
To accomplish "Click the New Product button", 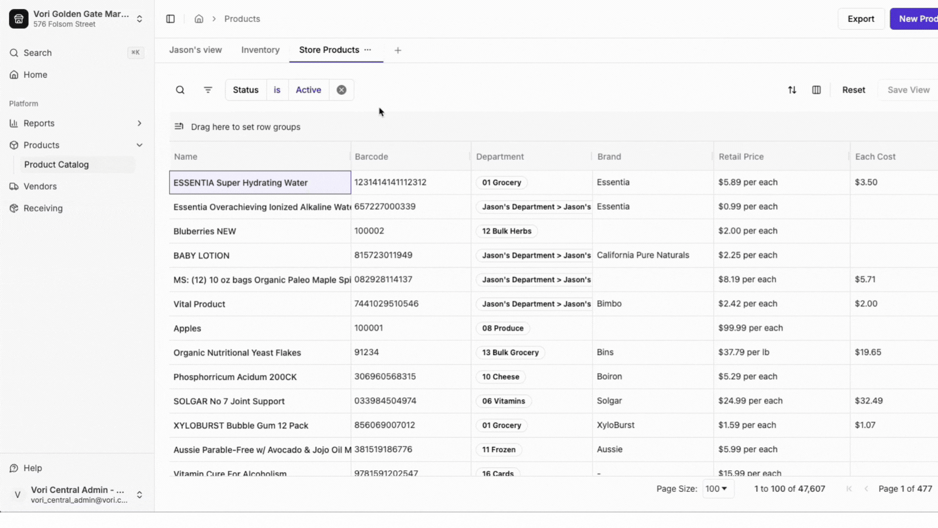I will click(914, 19).
